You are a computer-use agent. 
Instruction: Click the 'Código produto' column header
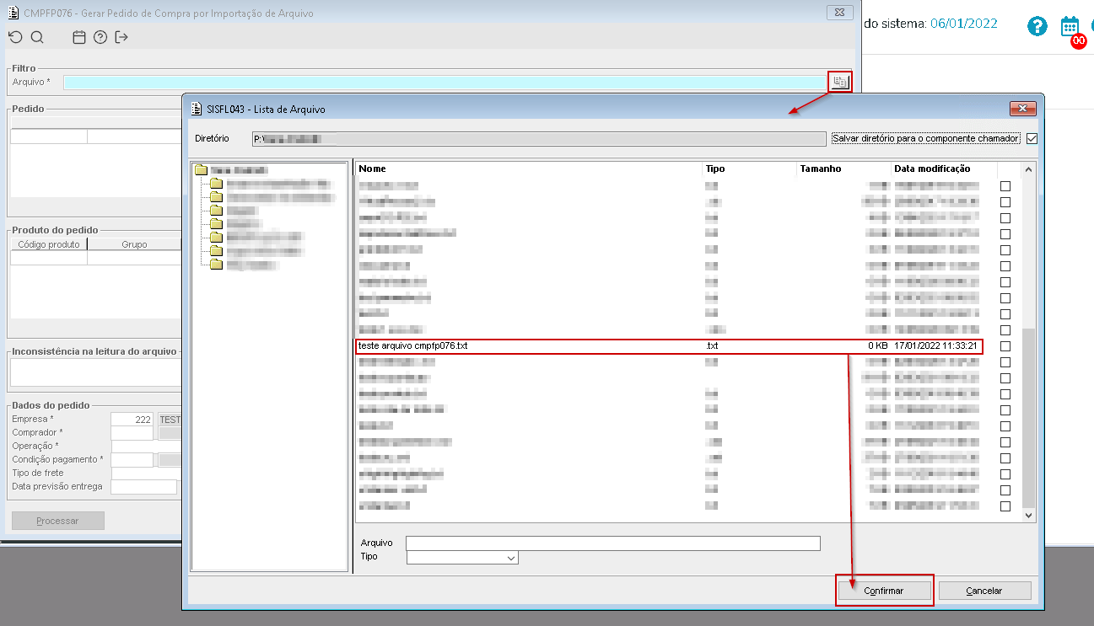click(49, 244)
